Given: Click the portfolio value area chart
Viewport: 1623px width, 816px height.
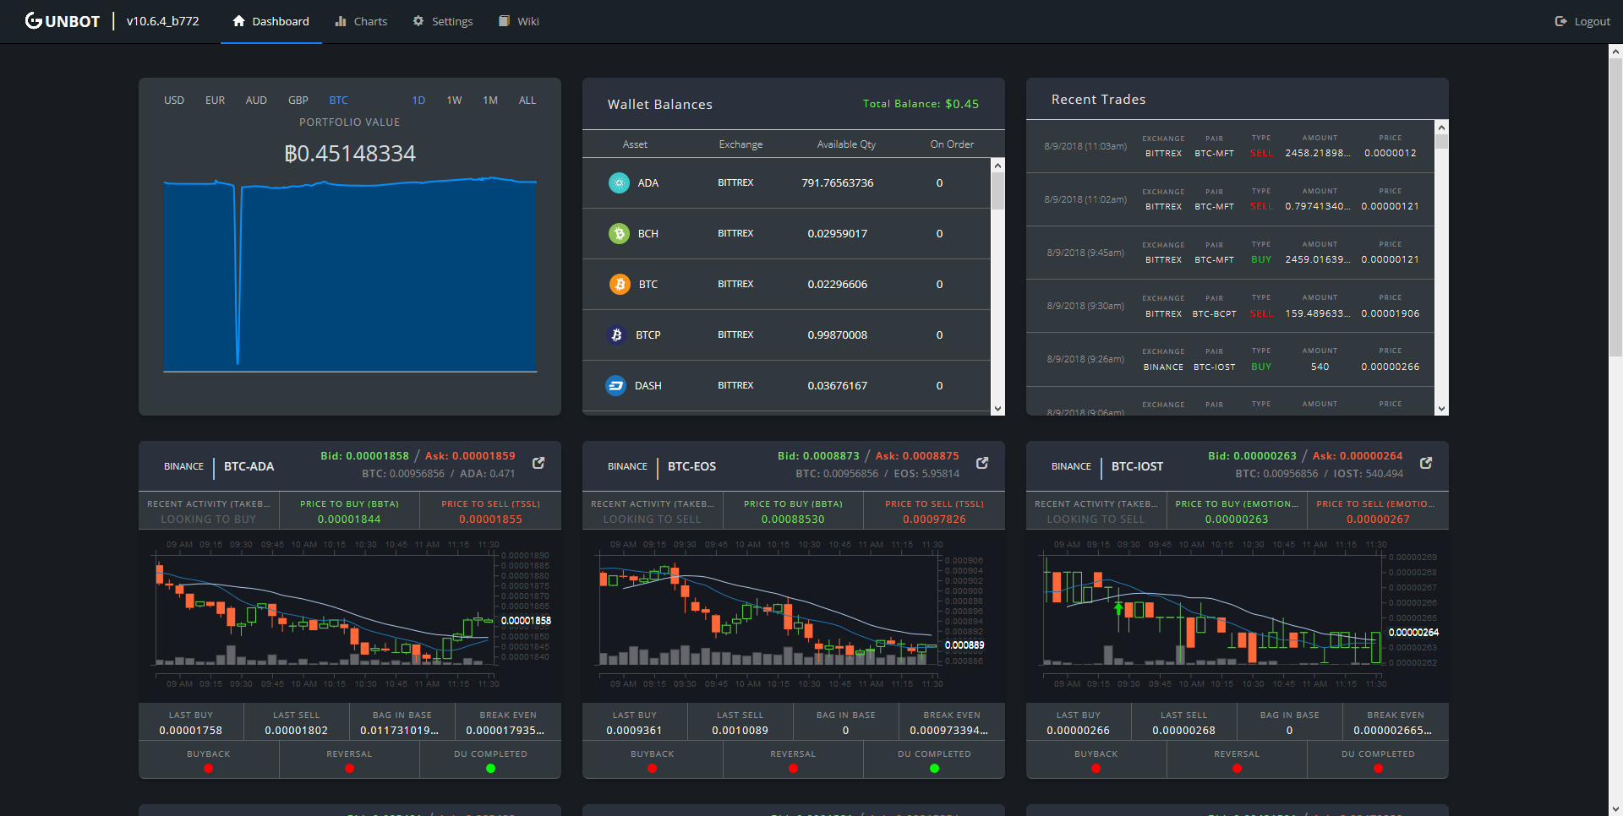Looking at the screenshot, I should pyautogui.click(x=350, y=275).
